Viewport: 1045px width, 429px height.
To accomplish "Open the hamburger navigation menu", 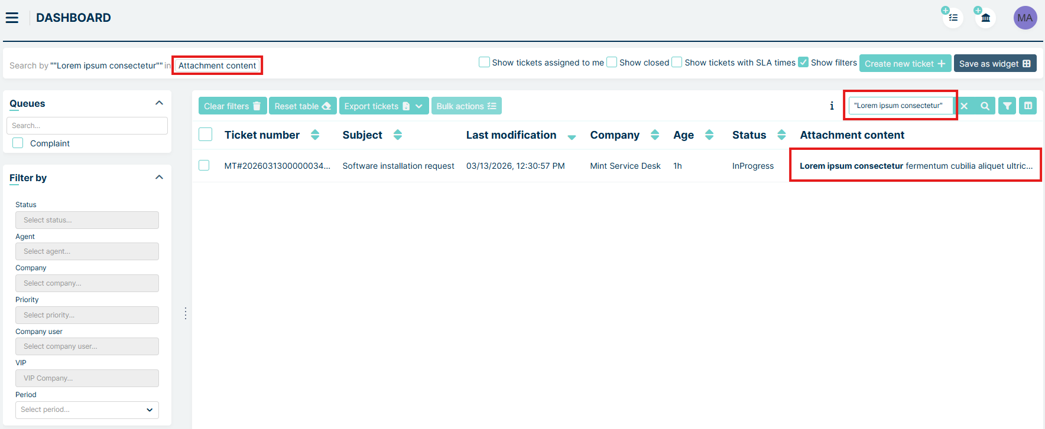I will click(x=12, y=18).
